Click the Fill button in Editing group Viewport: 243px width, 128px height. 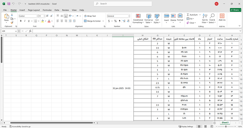pyautogui.click(x=190, y=19)
